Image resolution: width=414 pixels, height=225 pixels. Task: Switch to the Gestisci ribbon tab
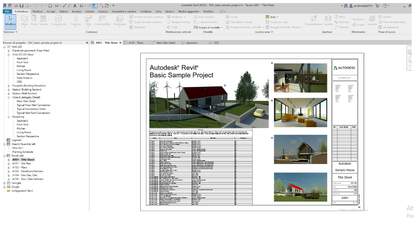[x=170, y=12]
